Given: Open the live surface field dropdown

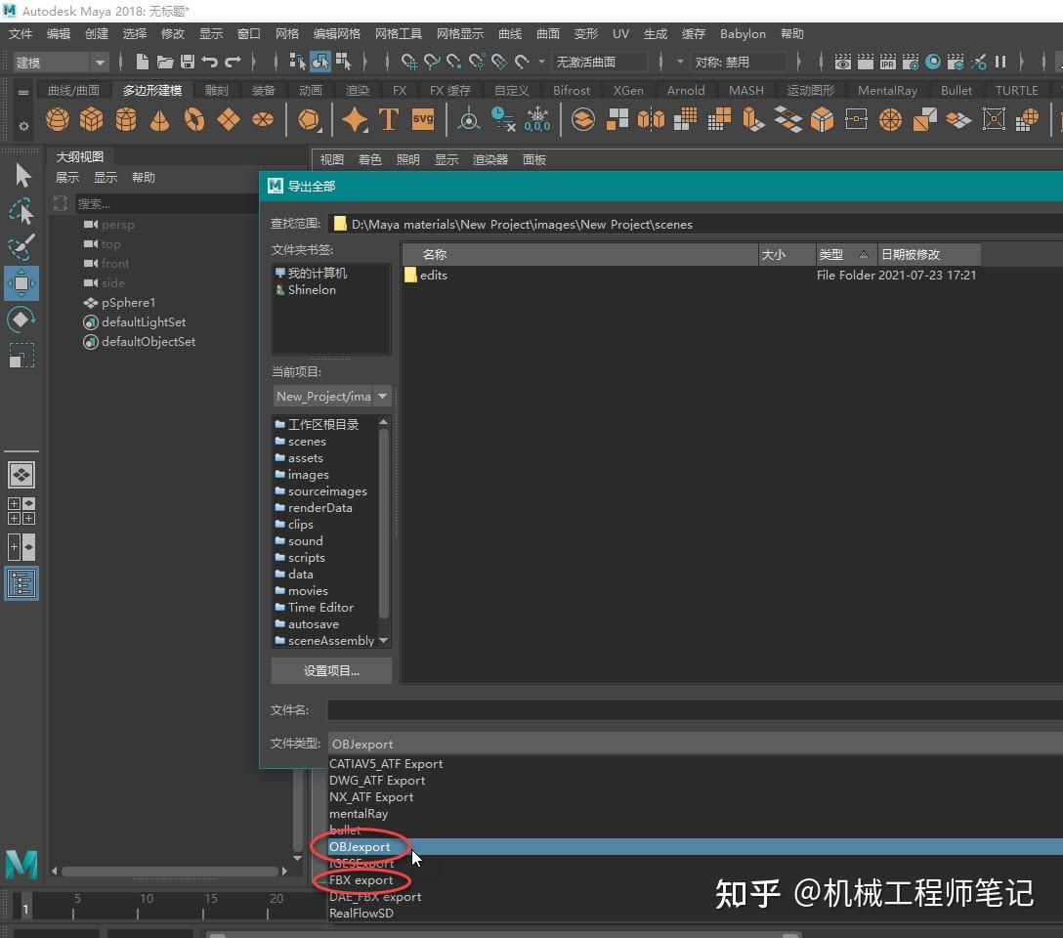Looking at the screenshot, I should coord(599,63).
